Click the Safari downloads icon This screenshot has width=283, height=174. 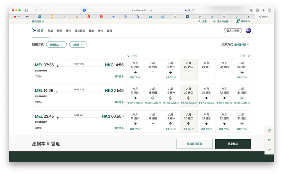pos(251,10)
